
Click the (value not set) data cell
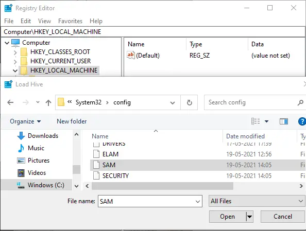click(x=270, y=56)
